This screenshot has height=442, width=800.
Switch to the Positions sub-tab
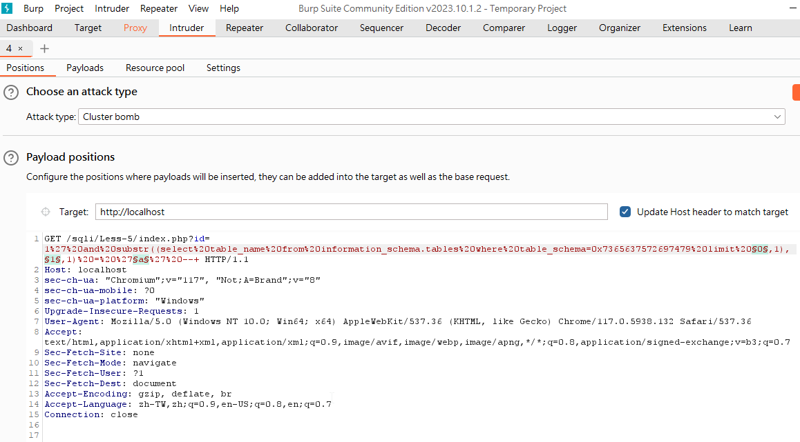(26, 68)
